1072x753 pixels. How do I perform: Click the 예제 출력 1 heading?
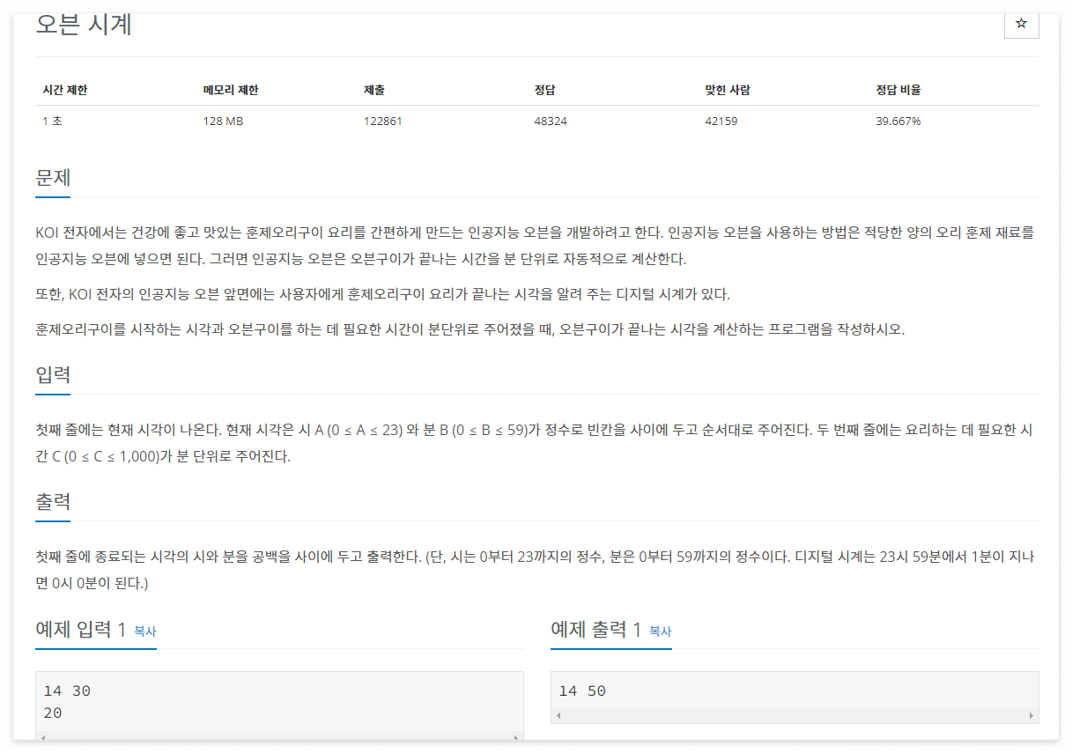(595, 630)
